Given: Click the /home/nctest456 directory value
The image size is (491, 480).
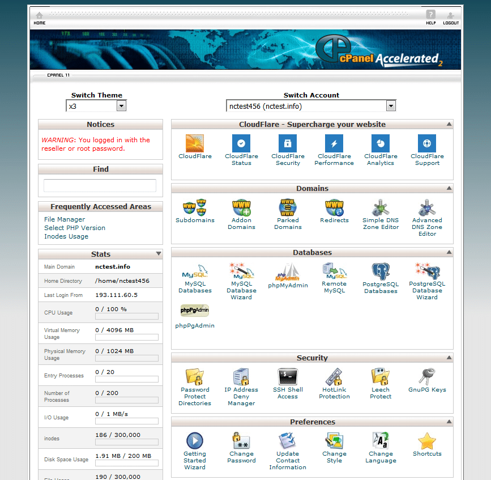Looking at the screenshot, I should pos(122,281).
